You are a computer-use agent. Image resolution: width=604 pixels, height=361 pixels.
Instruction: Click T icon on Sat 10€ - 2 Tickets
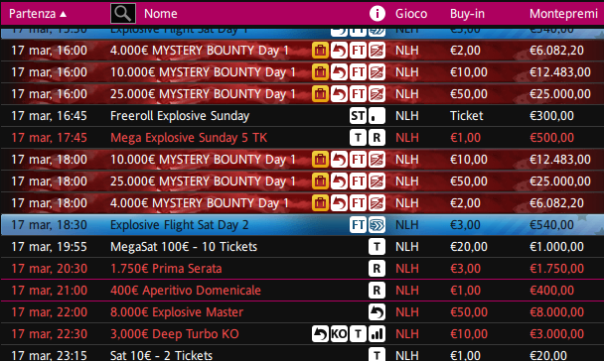377,354
